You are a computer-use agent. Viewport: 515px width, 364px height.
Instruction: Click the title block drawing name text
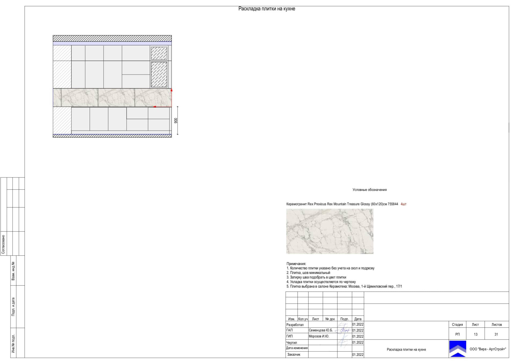pyautogui.click(x=406, y=350)
